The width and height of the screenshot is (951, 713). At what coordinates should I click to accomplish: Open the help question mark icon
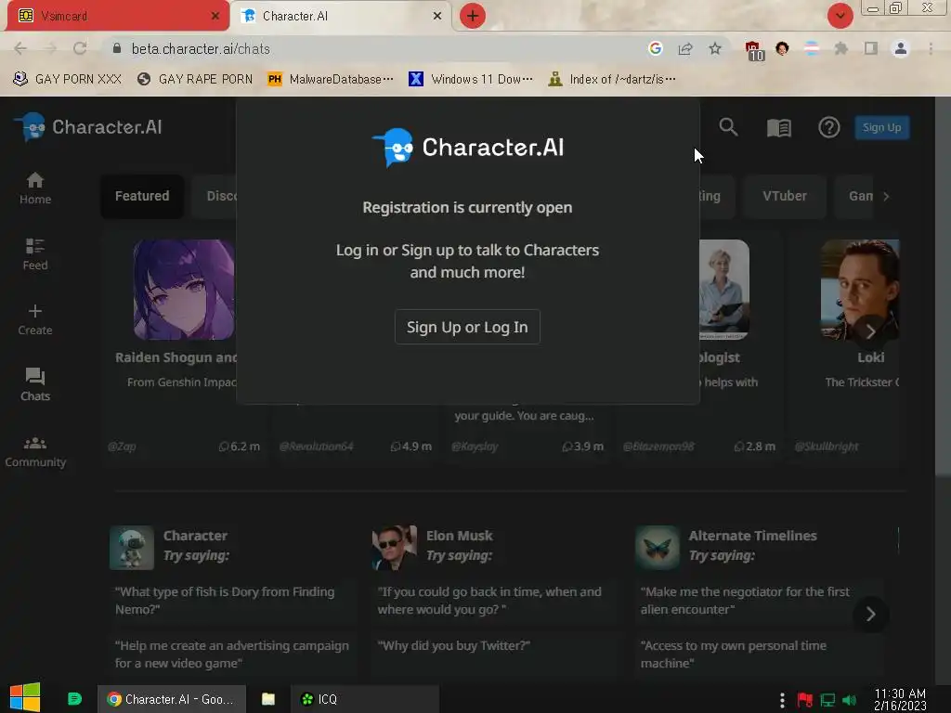[x=828, y=127]
